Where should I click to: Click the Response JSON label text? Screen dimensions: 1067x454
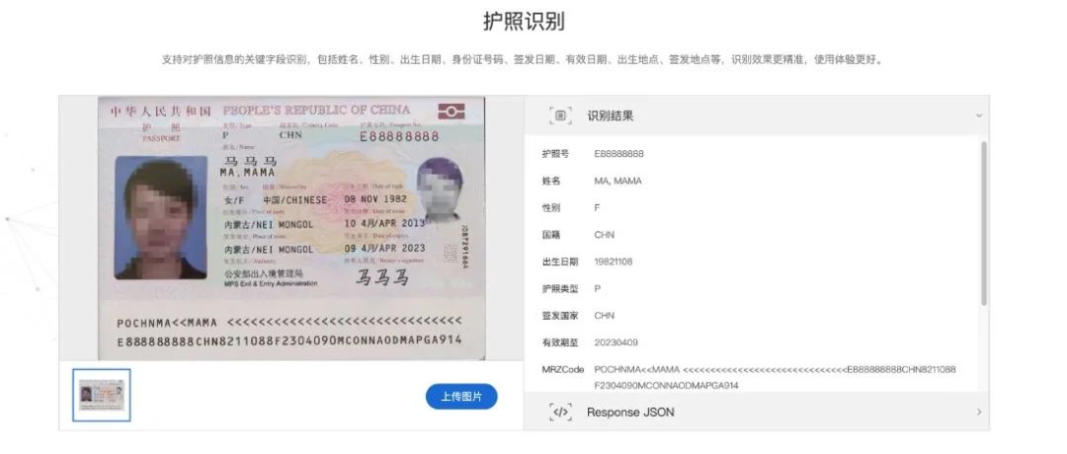(x=630, y=412)
